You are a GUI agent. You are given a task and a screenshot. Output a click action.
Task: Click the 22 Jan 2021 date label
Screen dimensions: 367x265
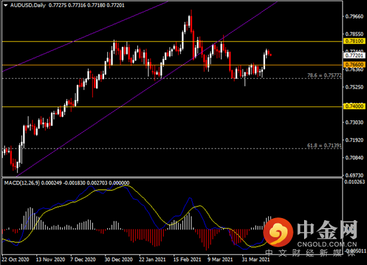[x=152, y=260]
